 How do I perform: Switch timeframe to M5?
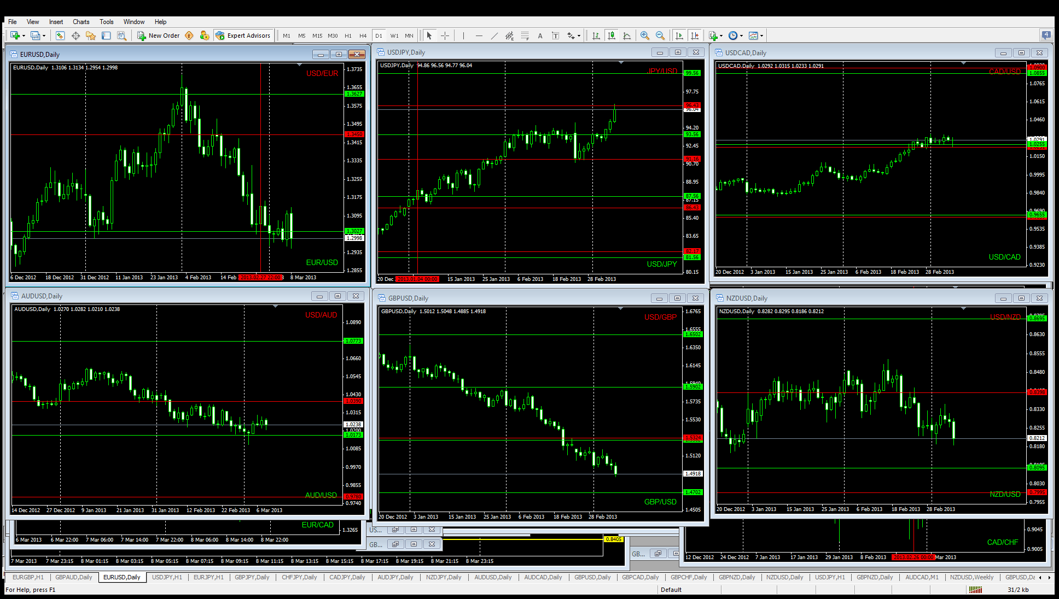point(302,36)
